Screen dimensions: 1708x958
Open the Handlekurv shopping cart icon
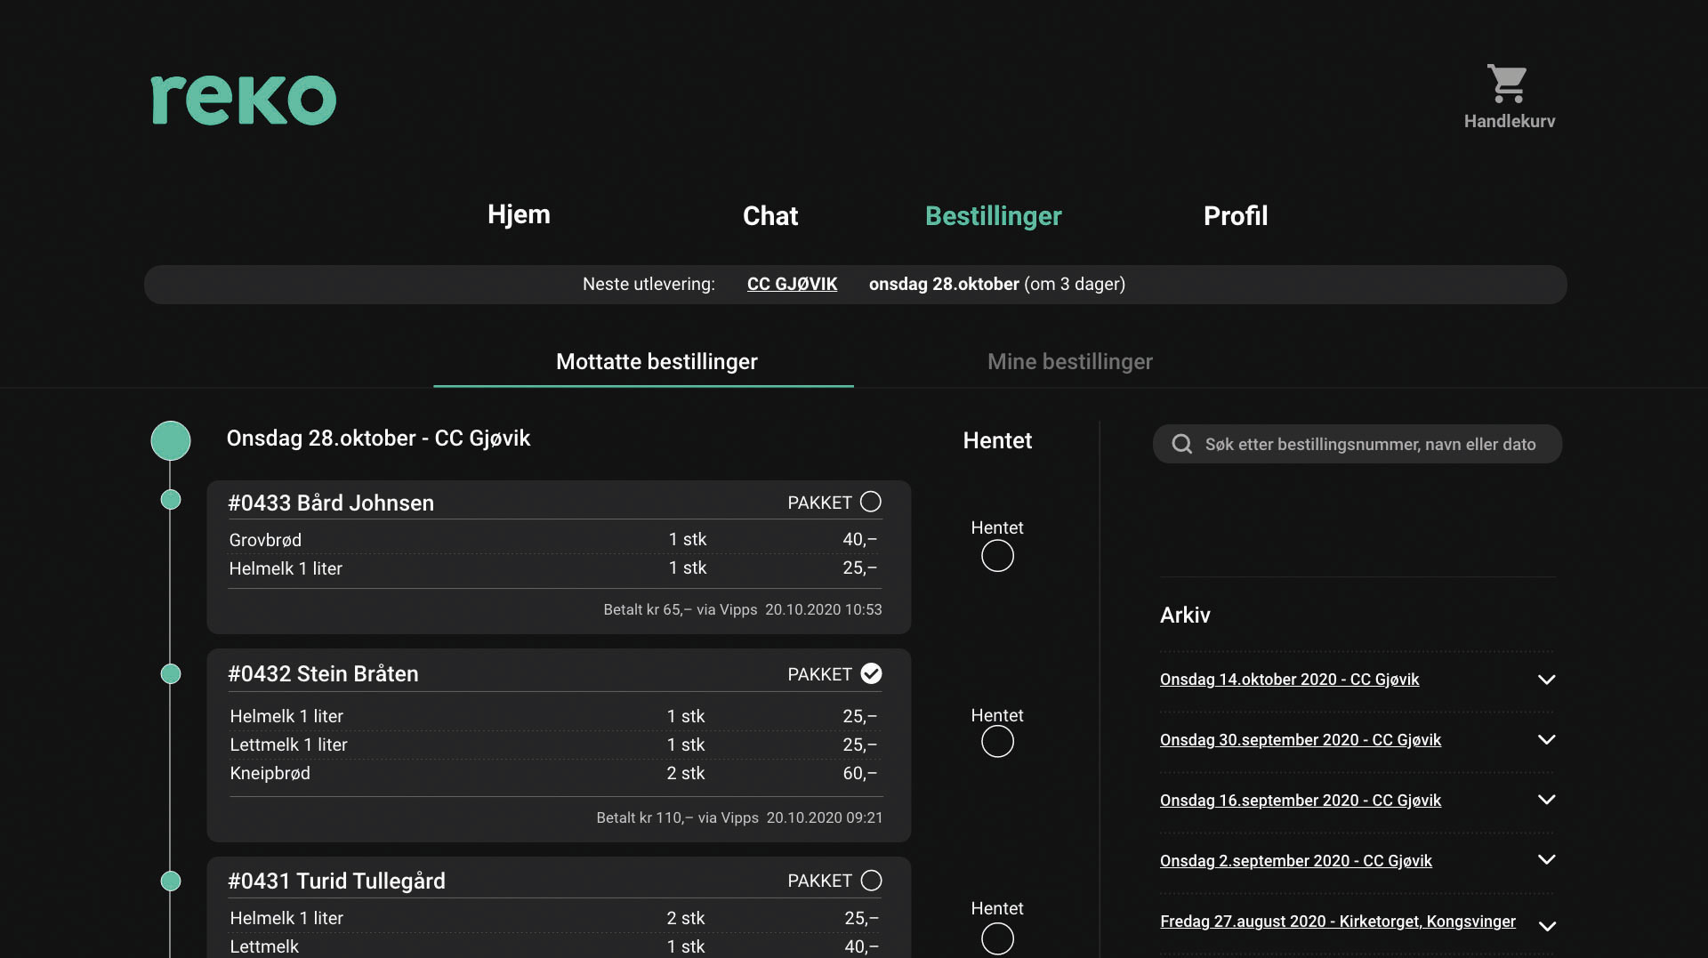pyautogui.click(x=1508, y=84)
